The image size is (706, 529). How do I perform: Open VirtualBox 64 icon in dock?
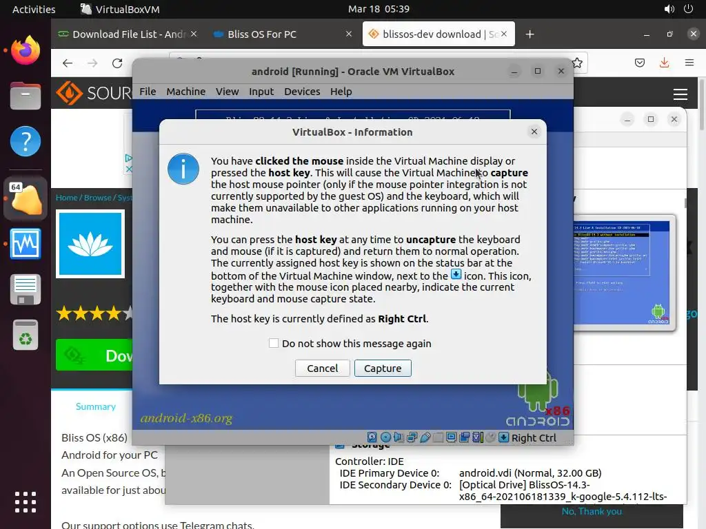[26, 198]
